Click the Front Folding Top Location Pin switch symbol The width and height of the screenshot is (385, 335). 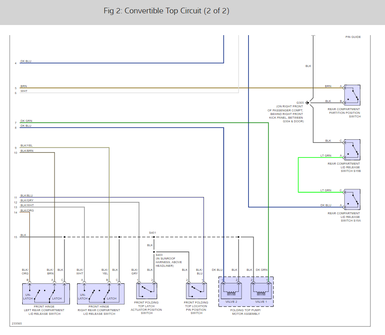tap(196, 291)
